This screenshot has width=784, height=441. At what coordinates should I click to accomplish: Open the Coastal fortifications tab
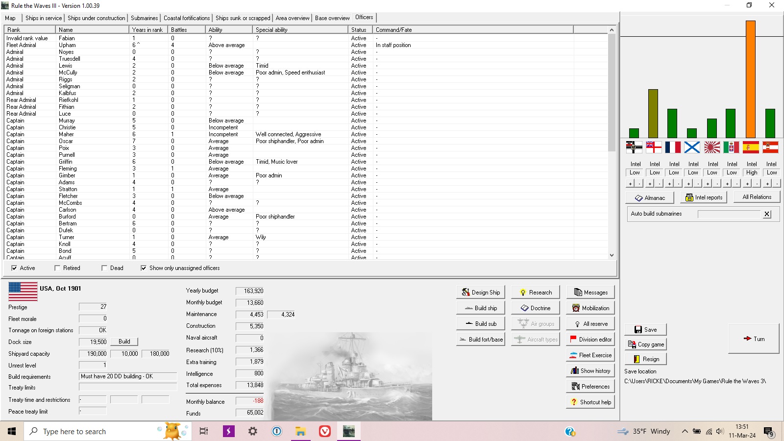click(187, 18)
